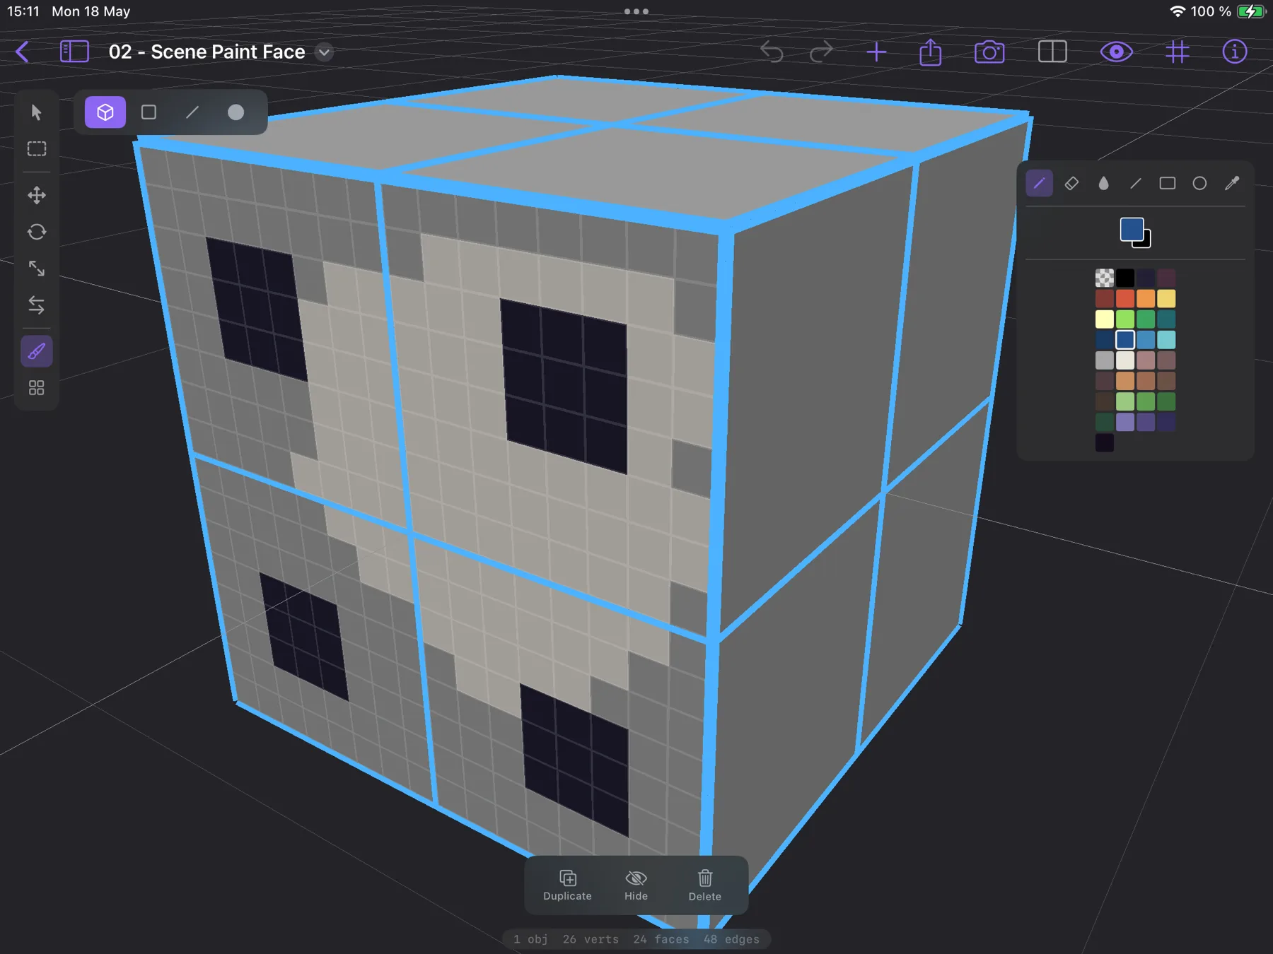
Task: Toggle split view layout
Action: pos(1052,52)
